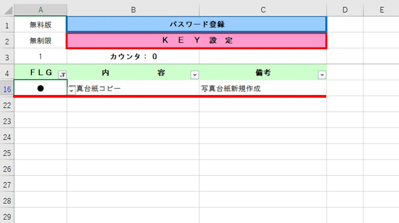Click the カウンタ: 0 cell

tap(133, 56)
